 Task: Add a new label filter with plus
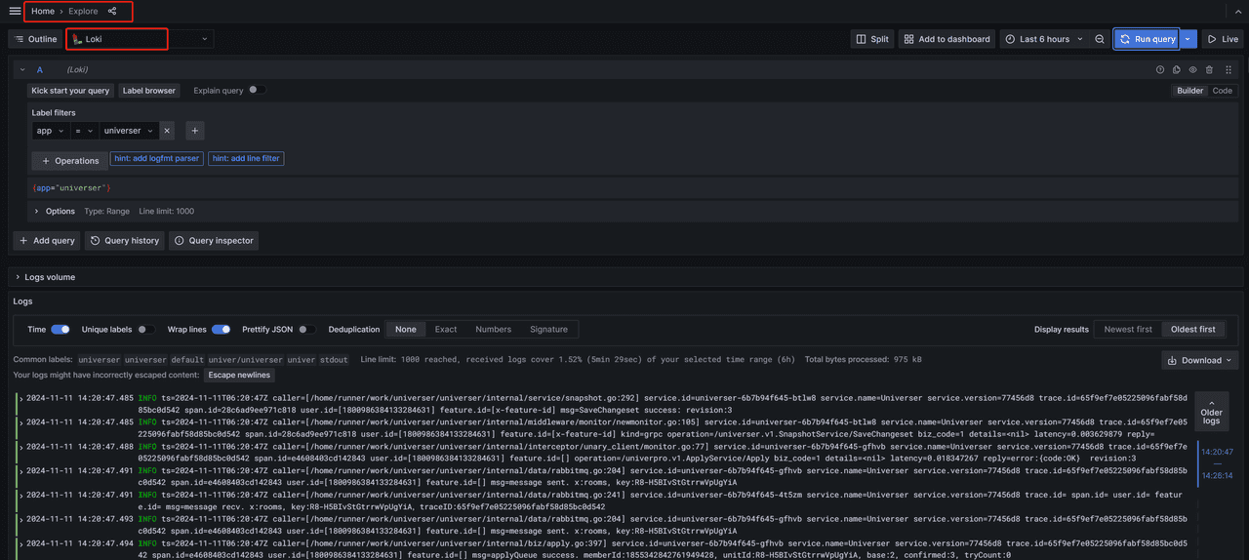point(194,131)
